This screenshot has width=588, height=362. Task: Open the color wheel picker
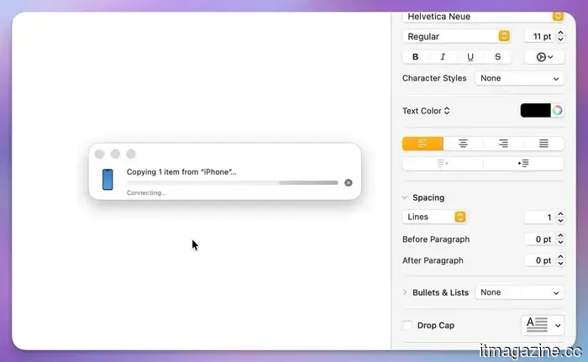(557, 111)
